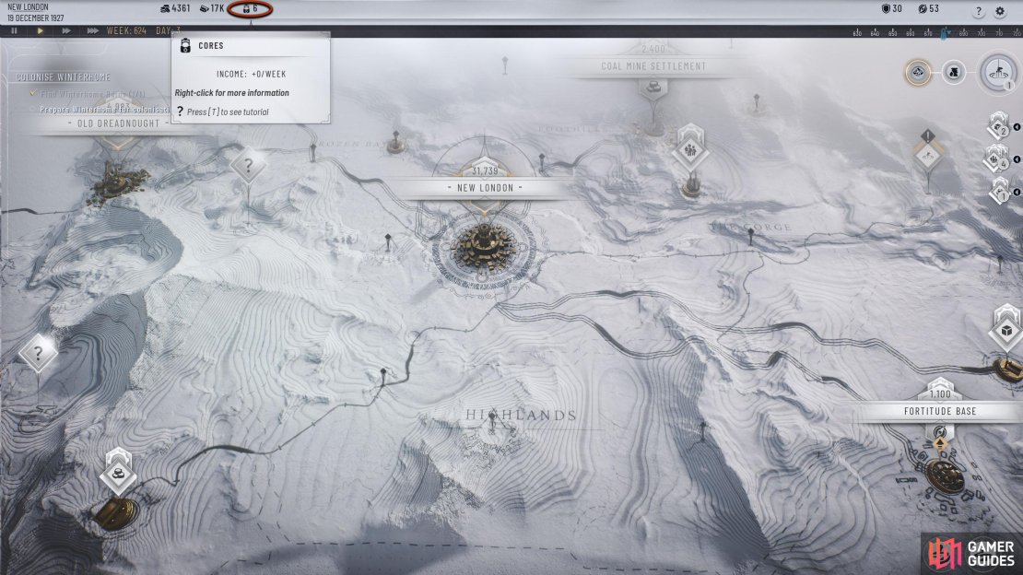Viewport: 1023px width, 575px height.
Task: Click the exclamation alert above the map marker
Action: click(928, 135)
